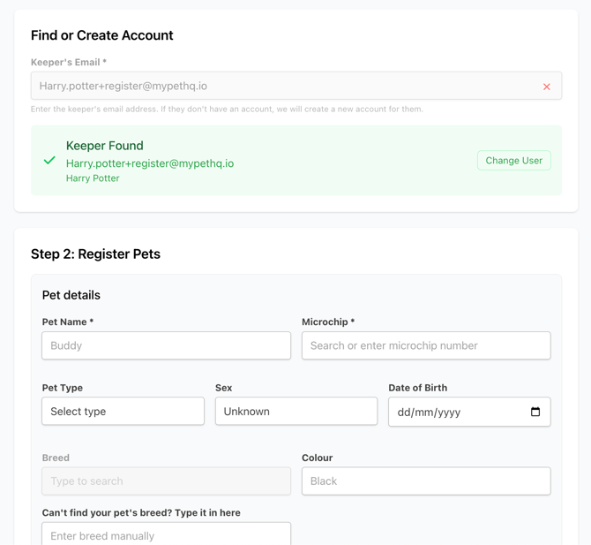Click the Pet details section title
The width and height of the screenshot is (591, 545).
71,295
